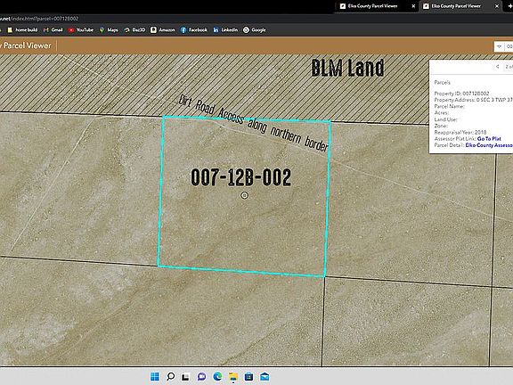Open Microsoft Store from the taskbar
The height and width of the screenshot is (385, 513).
pyautogui.click(x=249, y=376)
